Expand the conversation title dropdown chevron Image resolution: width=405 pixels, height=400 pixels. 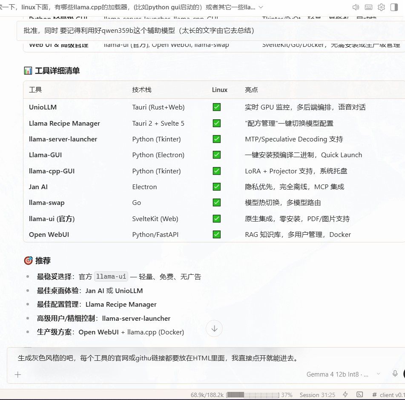tap(261, 7)
